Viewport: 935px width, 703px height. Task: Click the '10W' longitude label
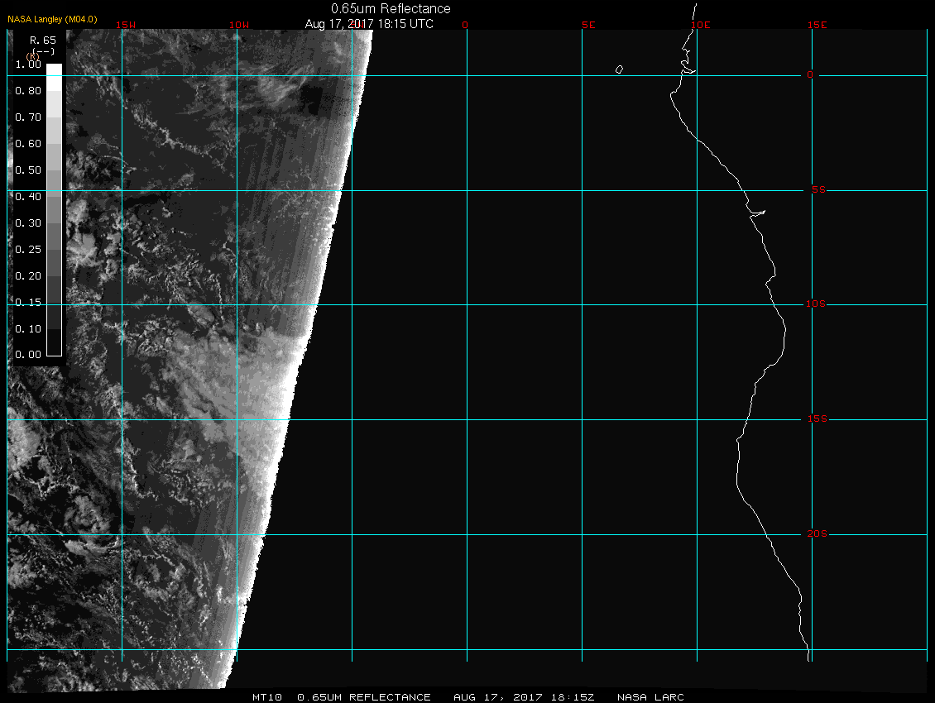(239, 25)
